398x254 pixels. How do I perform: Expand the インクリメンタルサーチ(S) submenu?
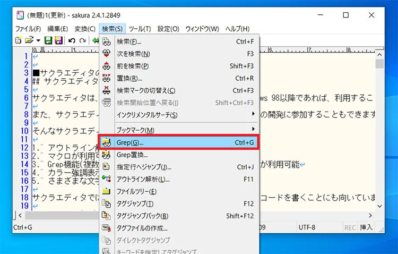click(179, 115)
